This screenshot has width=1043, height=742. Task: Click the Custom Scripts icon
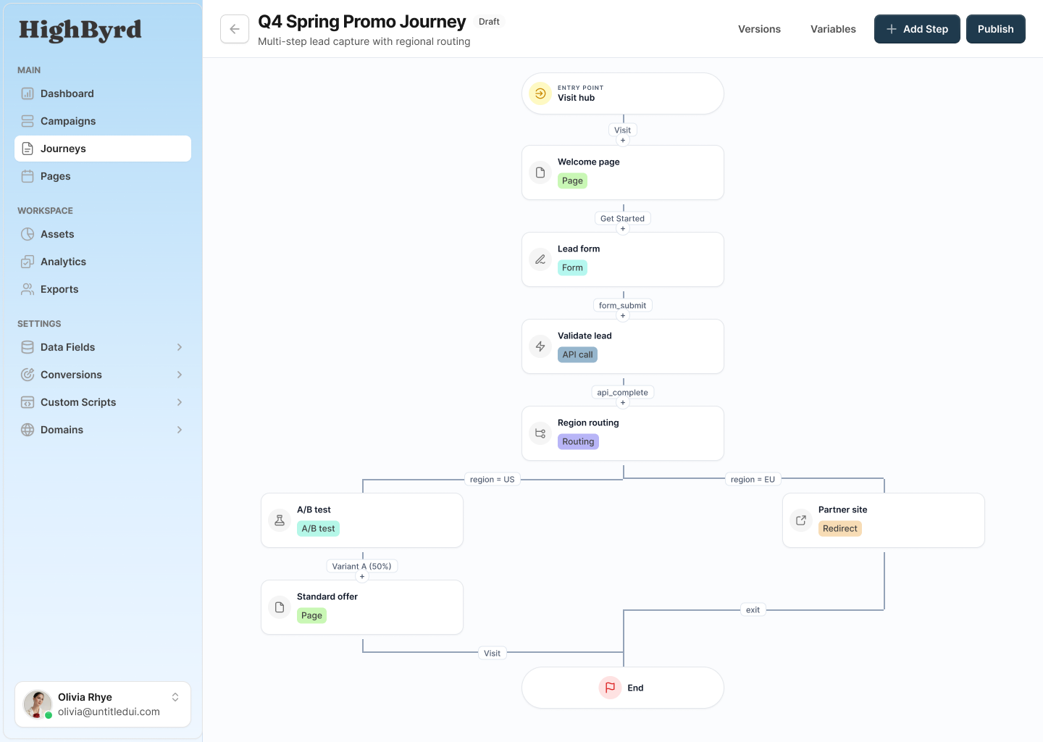tap(28, 402)
